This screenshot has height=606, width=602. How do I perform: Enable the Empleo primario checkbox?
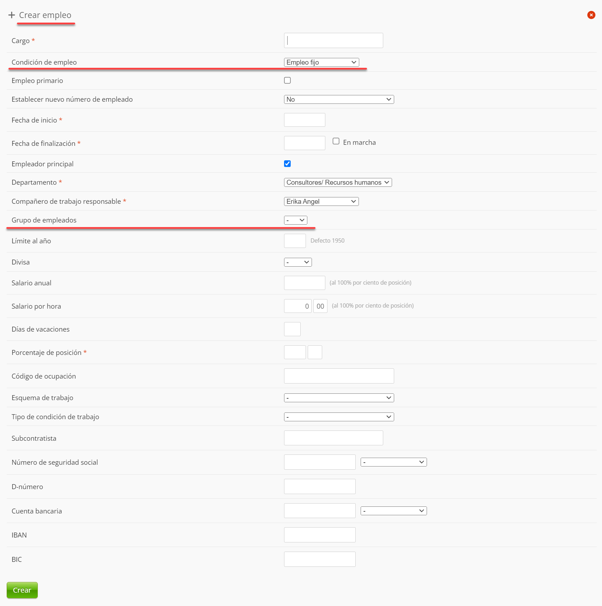(287, 81)
